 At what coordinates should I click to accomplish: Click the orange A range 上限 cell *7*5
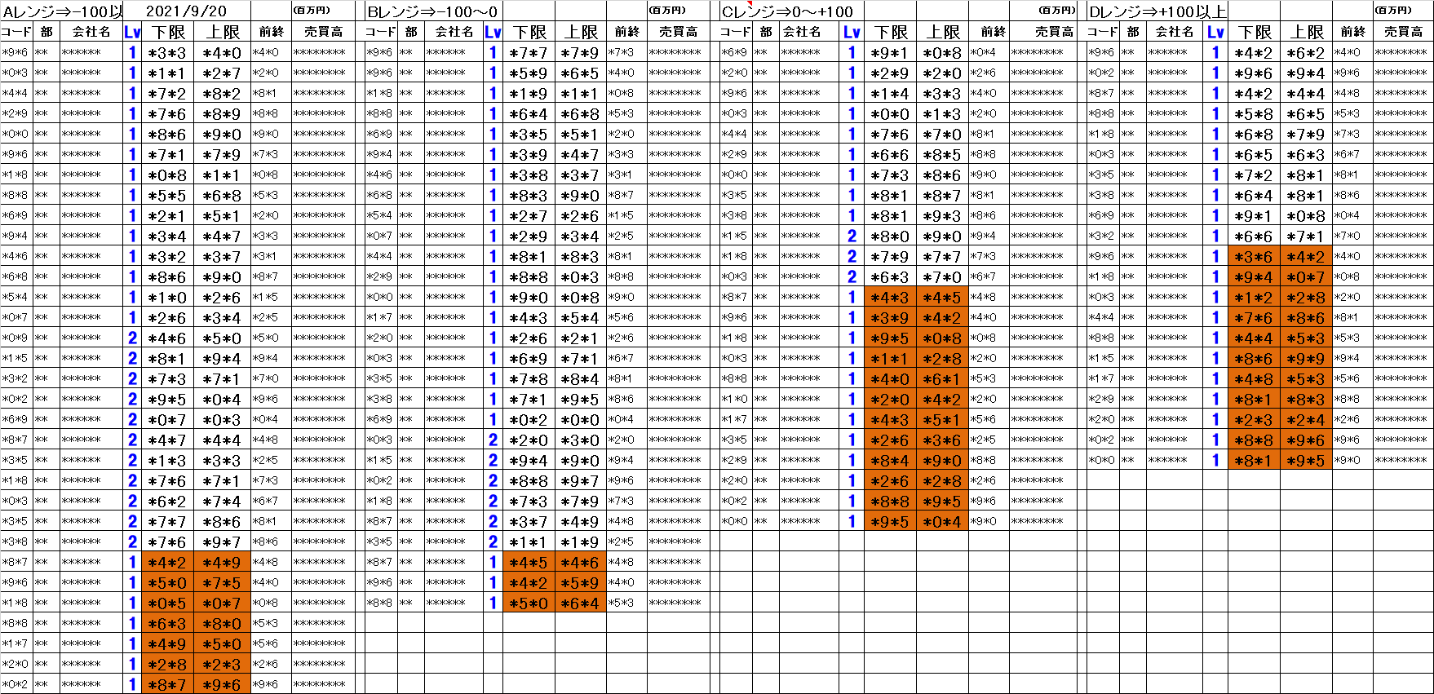click(x=223, y=582)
